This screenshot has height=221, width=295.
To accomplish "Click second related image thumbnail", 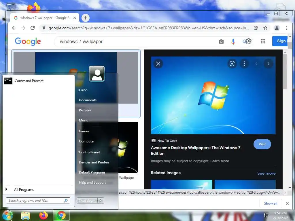I will click(x=245, y=184).
